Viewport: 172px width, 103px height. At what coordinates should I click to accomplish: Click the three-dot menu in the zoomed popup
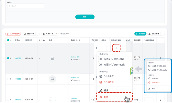pyautogui.click(x=116, y=48)
